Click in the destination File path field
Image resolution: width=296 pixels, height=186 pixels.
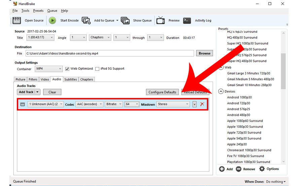point(110,53)
